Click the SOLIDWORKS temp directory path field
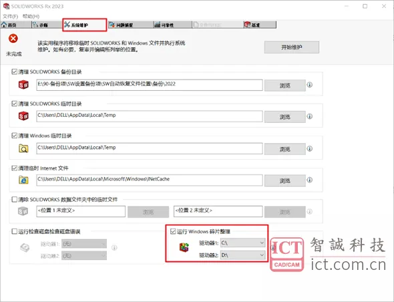The width and height of the screenshot is (394, 302). [150, 116]
